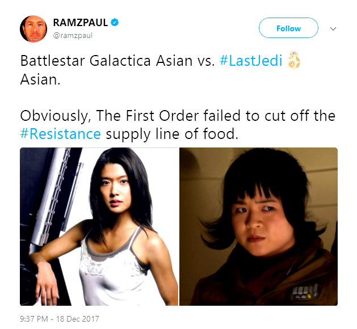Click the rank badge in right photo
The height and width of the screenshot is (329, 357).
click(304, 292)
